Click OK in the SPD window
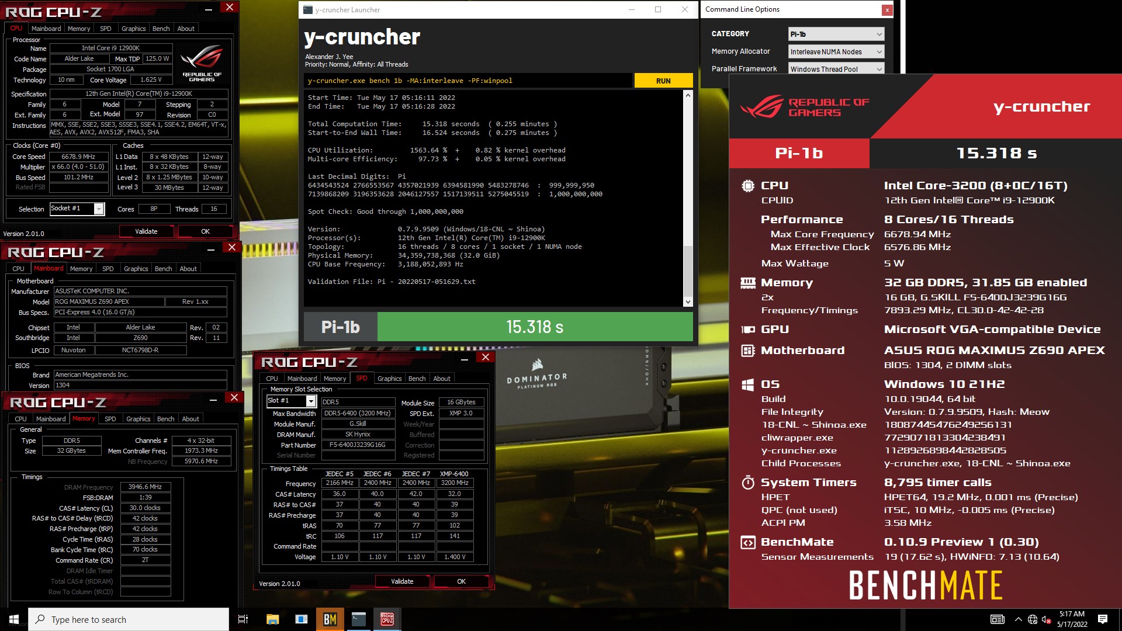 click(x=461, y=581)
